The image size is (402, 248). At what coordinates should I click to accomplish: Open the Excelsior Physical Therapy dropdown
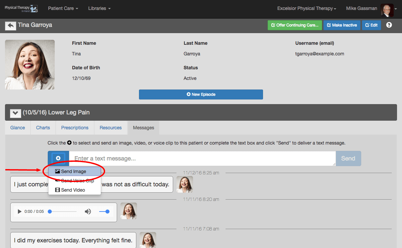[307, 8]
